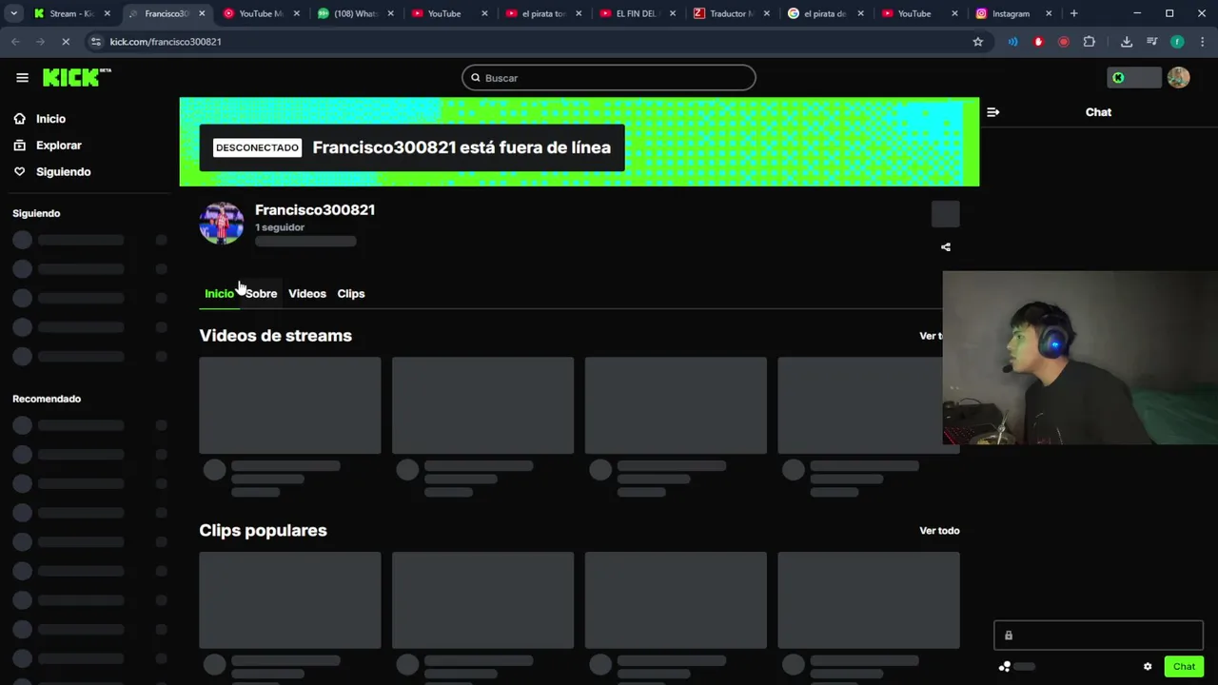Collapse the chat panel with arrow icon

click(x=992, y=112)
